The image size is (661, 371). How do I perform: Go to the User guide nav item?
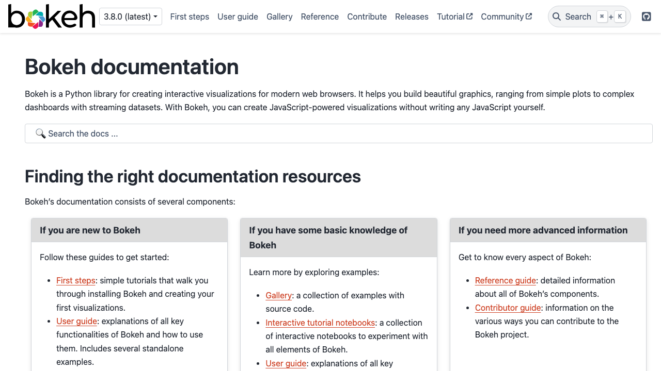pos(238,16)
